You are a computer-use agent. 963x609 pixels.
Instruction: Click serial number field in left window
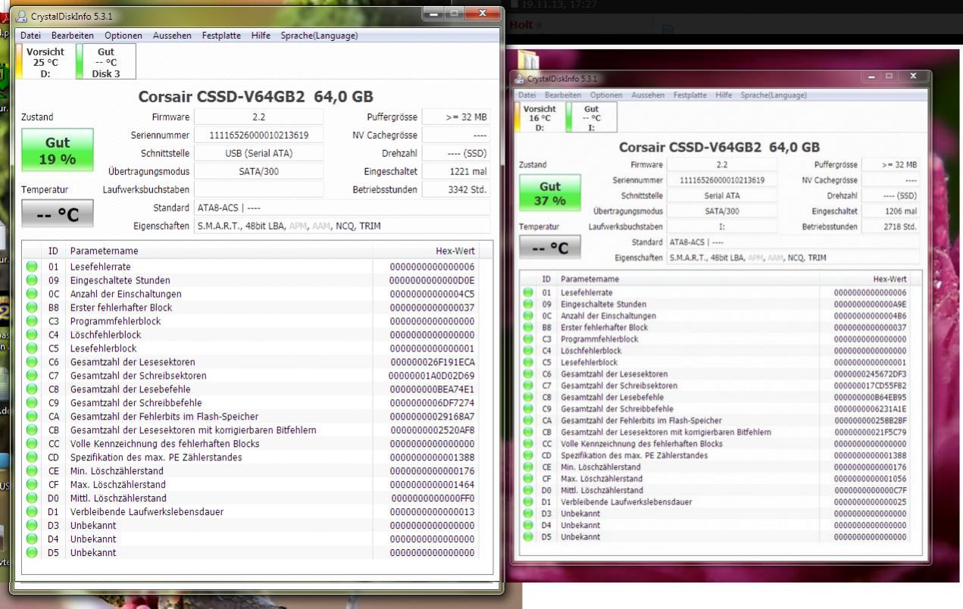259,135
